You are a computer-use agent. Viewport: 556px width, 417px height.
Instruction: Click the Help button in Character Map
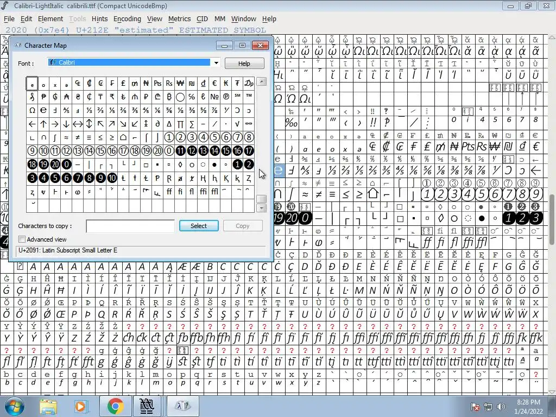(244, 64)
